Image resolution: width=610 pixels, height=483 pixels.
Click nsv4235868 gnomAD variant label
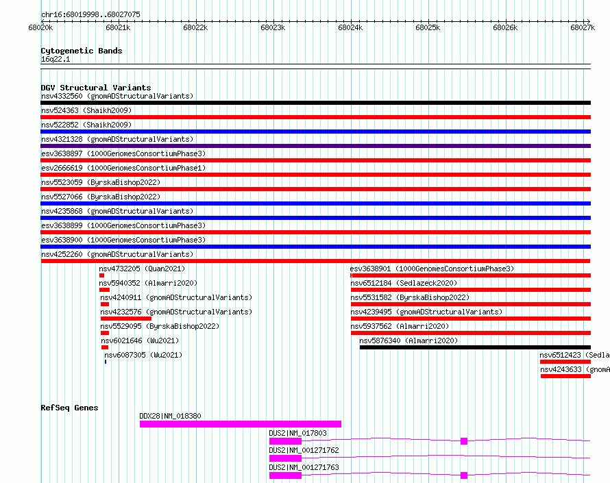click(117, 211)
